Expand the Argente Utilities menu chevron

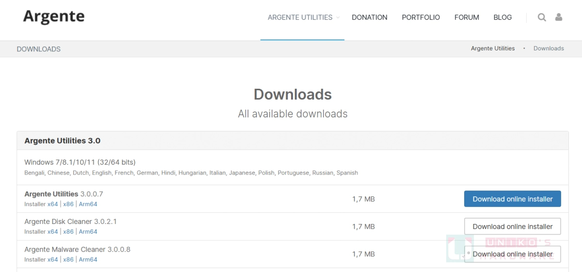click(338, 17)
